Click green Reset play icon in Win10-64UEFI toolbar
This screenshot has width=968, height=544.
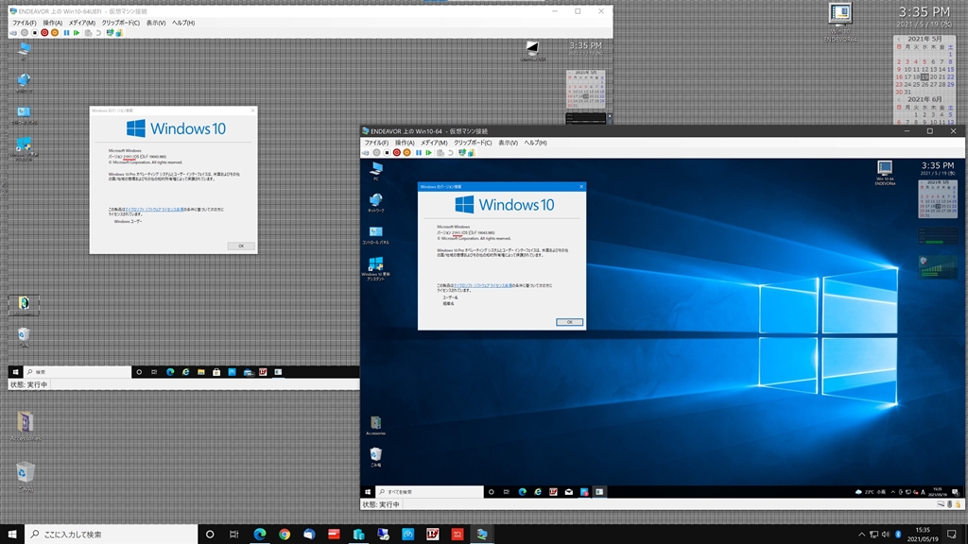tap(76, 33)
